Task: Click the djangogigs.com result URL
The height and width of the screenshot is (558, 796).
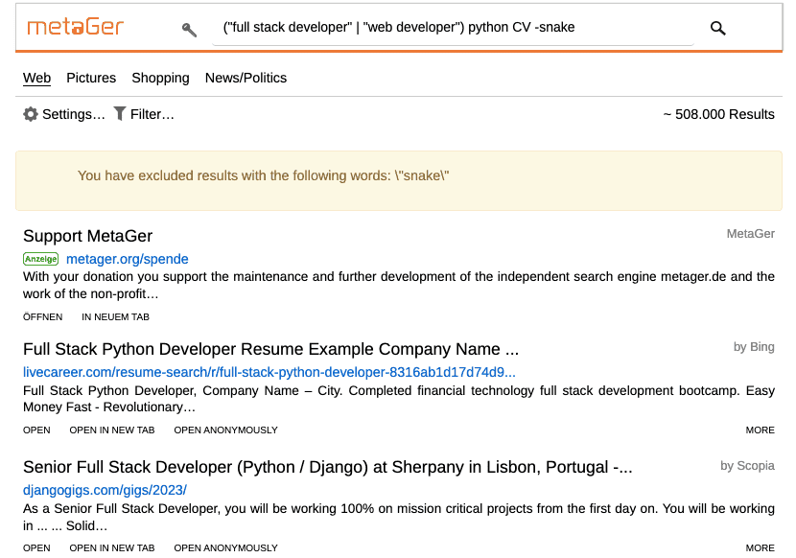Action: pos(105,490)
